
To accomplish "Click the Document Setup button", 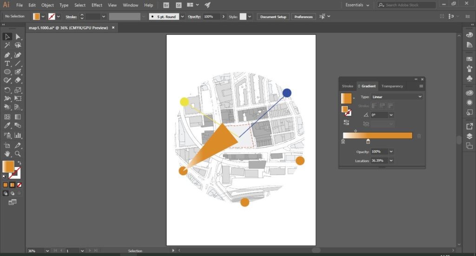I will (273, 17).
